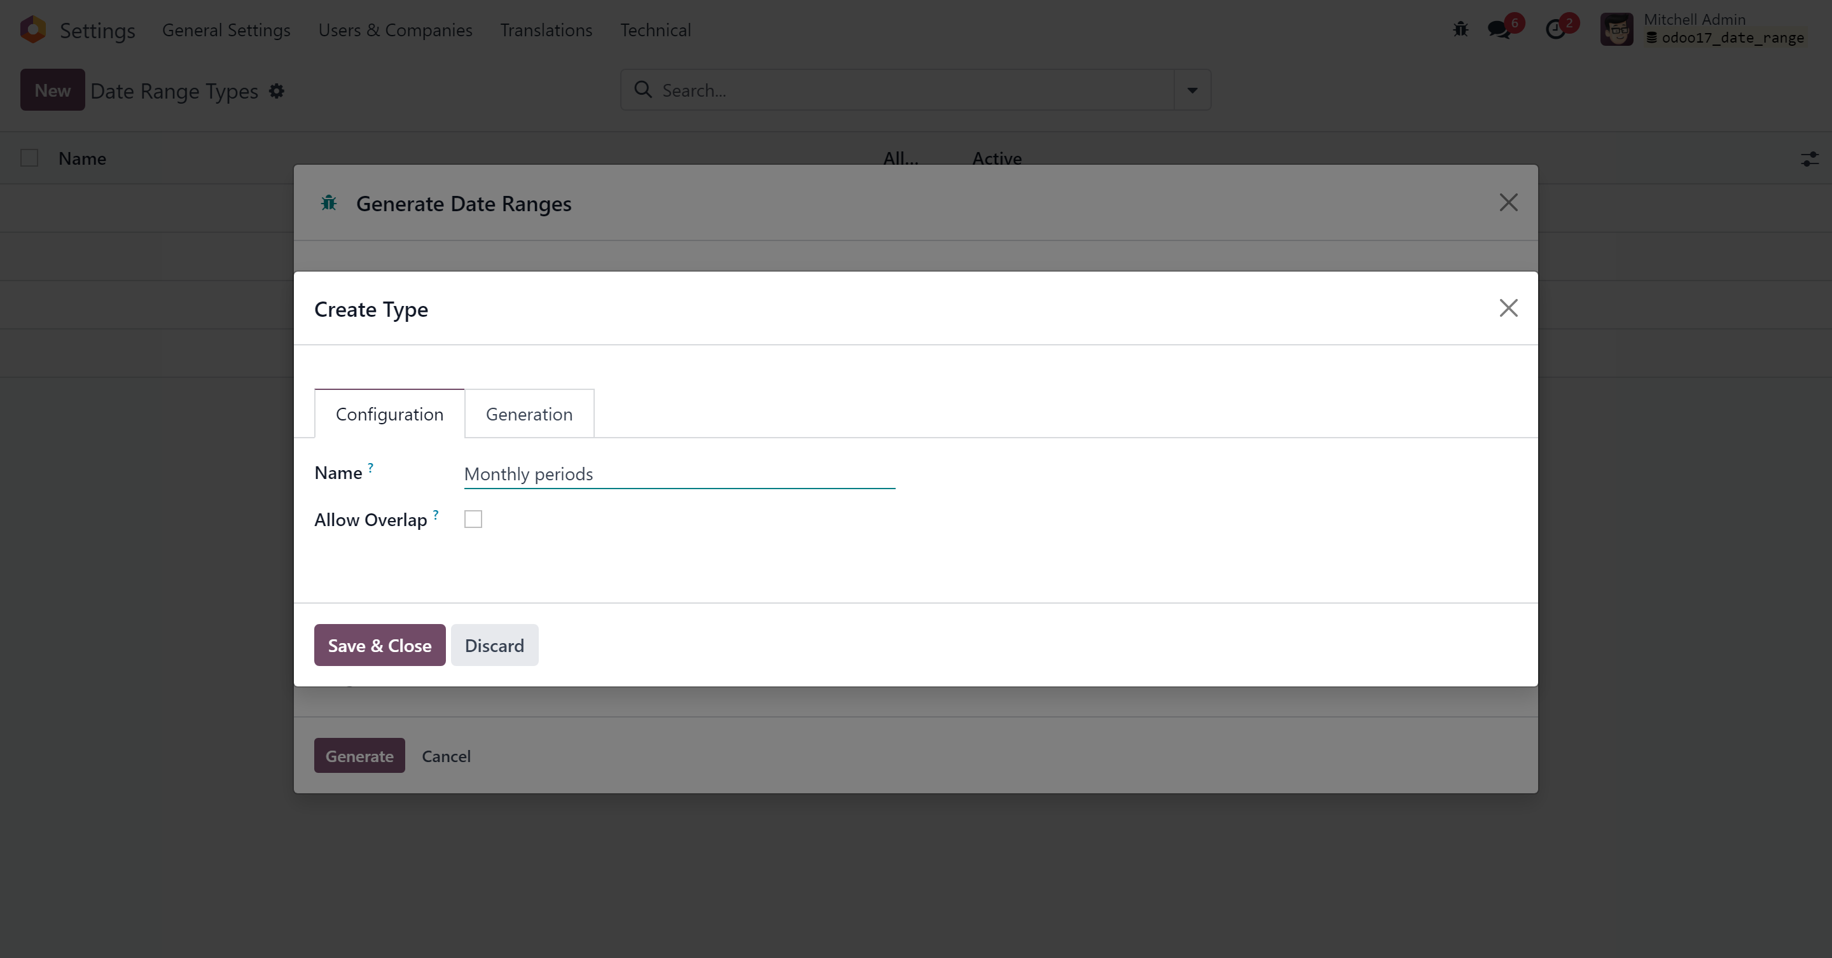The height and width of the screenshot is (958, 1832).
Task: Select the Configuration tab
Action: [x=389, y=414]
